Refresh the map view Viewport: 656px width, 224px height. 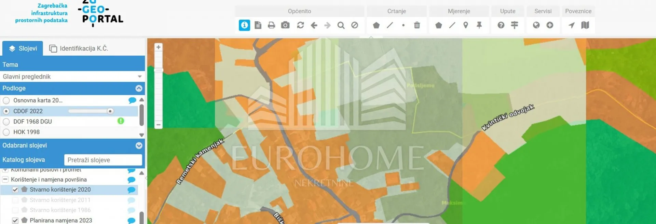point(300,25)
